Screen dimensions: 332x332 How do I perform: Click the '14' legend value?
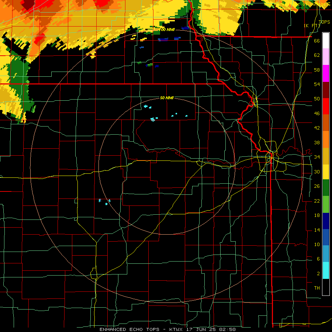coord(317,230)
